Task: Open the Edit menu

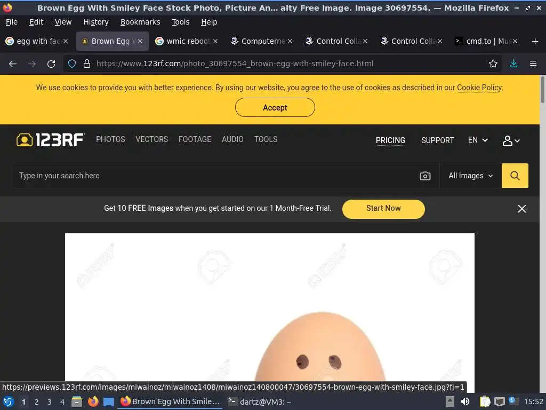Action: tap(36, 22)
